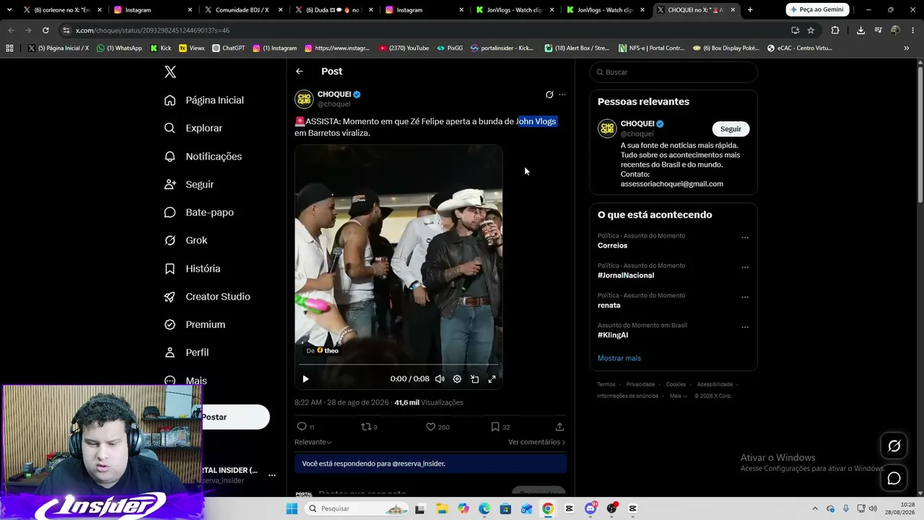This screenshot has height=520, width=924.
Task: Like the post with 260 likes
Action: tap(438, 427)
